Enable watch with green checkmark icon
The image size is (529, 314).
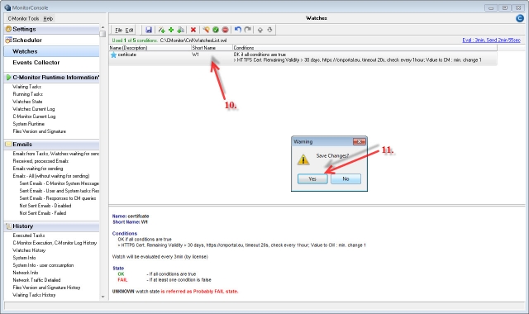tap(216, 30)
